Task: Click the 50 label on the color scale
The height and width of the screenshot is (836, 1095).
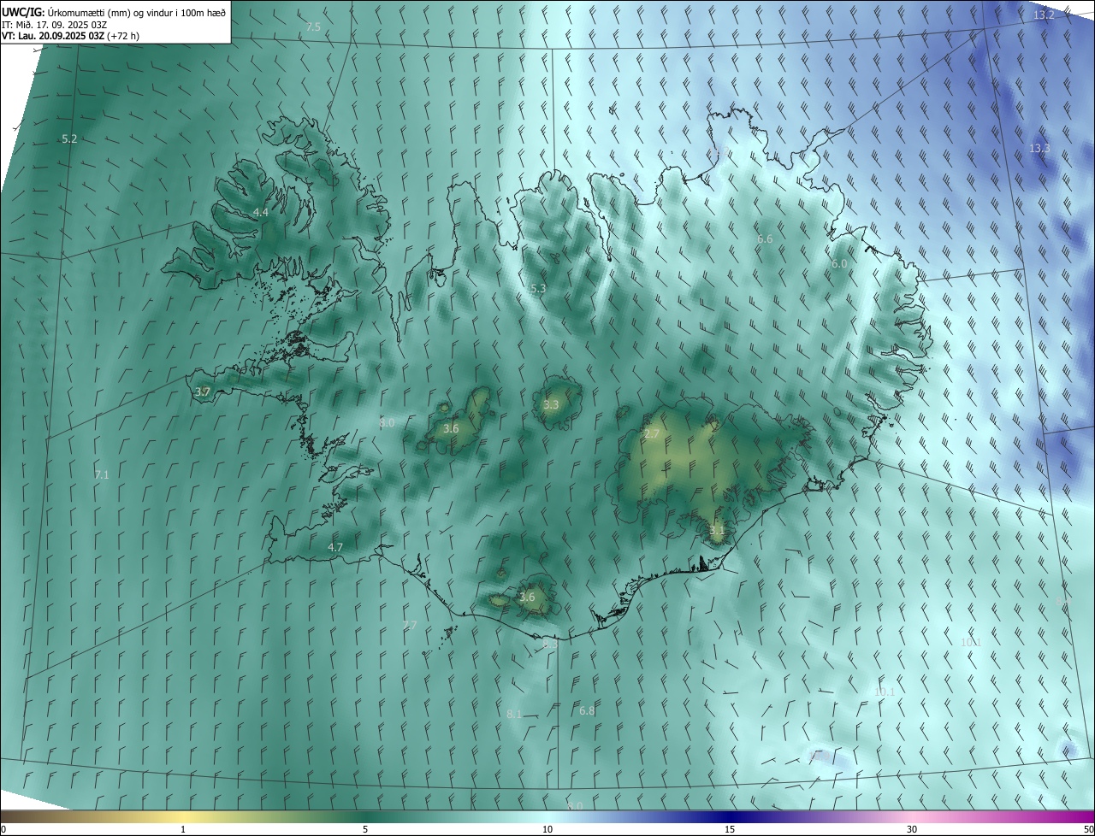Action: (x=1087, y=829)
